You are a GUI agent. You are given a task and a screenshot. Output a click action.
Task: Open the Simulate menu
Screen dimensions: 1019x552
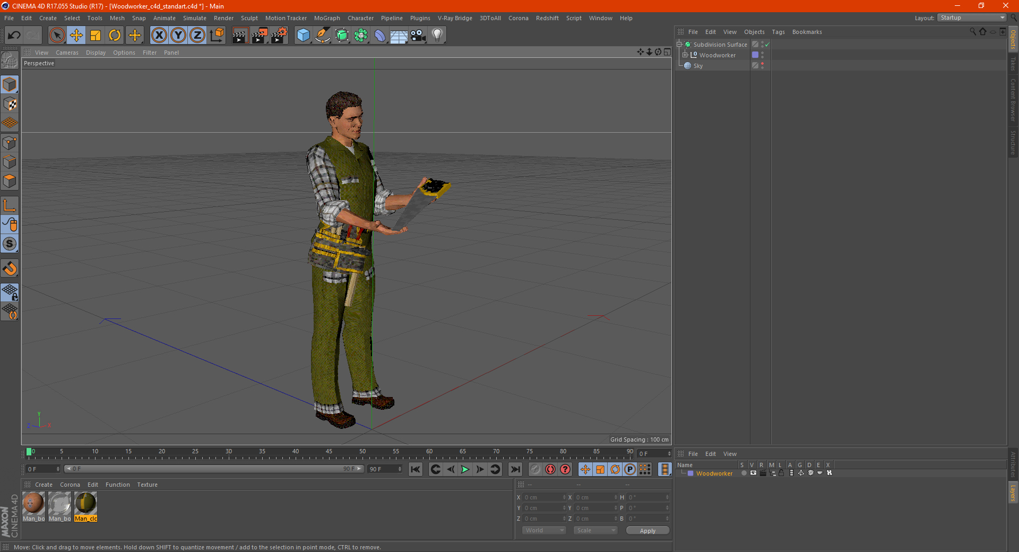click(195, 18)
